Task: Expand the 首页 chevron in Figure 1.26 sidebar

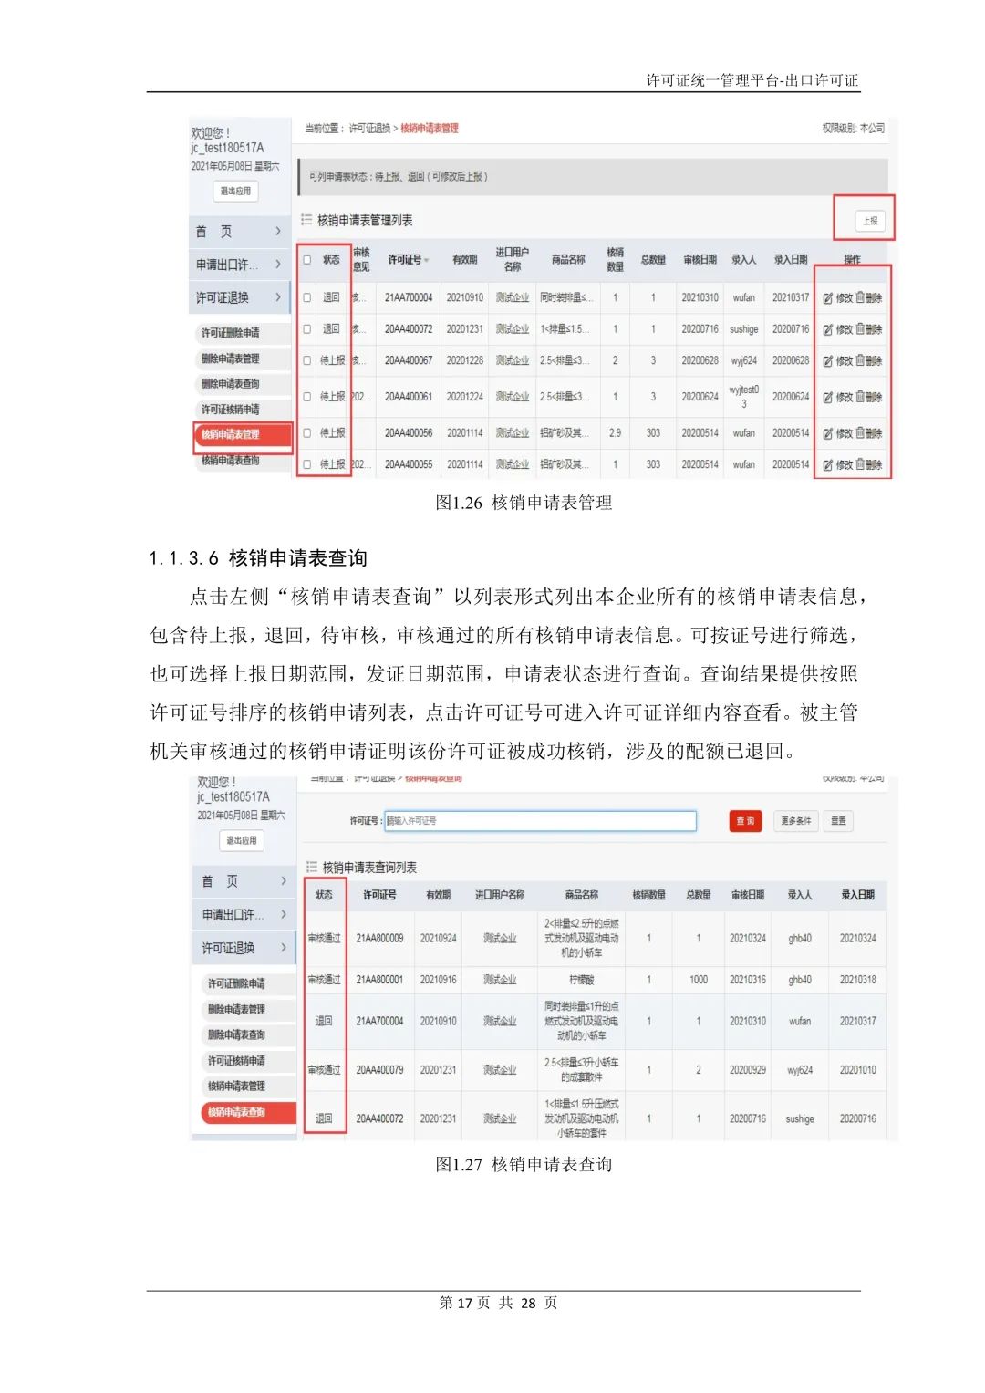Action: [x=278, y=232]
